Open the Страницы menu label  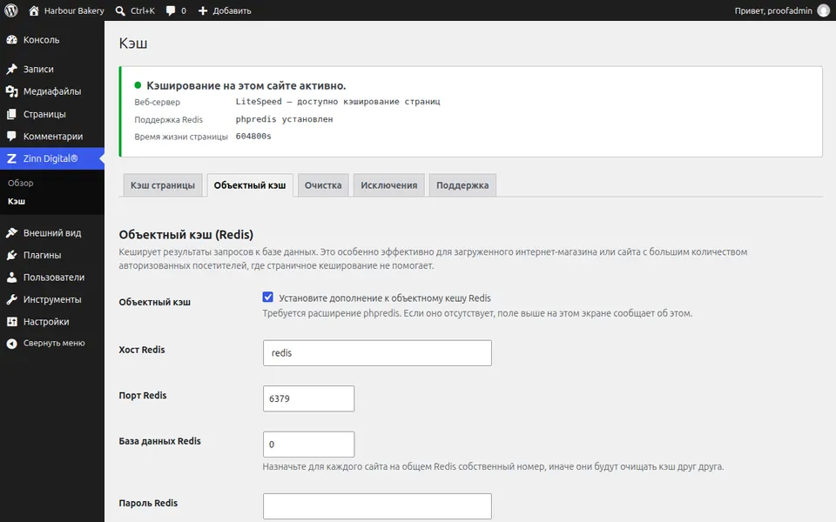click(x=44, y=114)
